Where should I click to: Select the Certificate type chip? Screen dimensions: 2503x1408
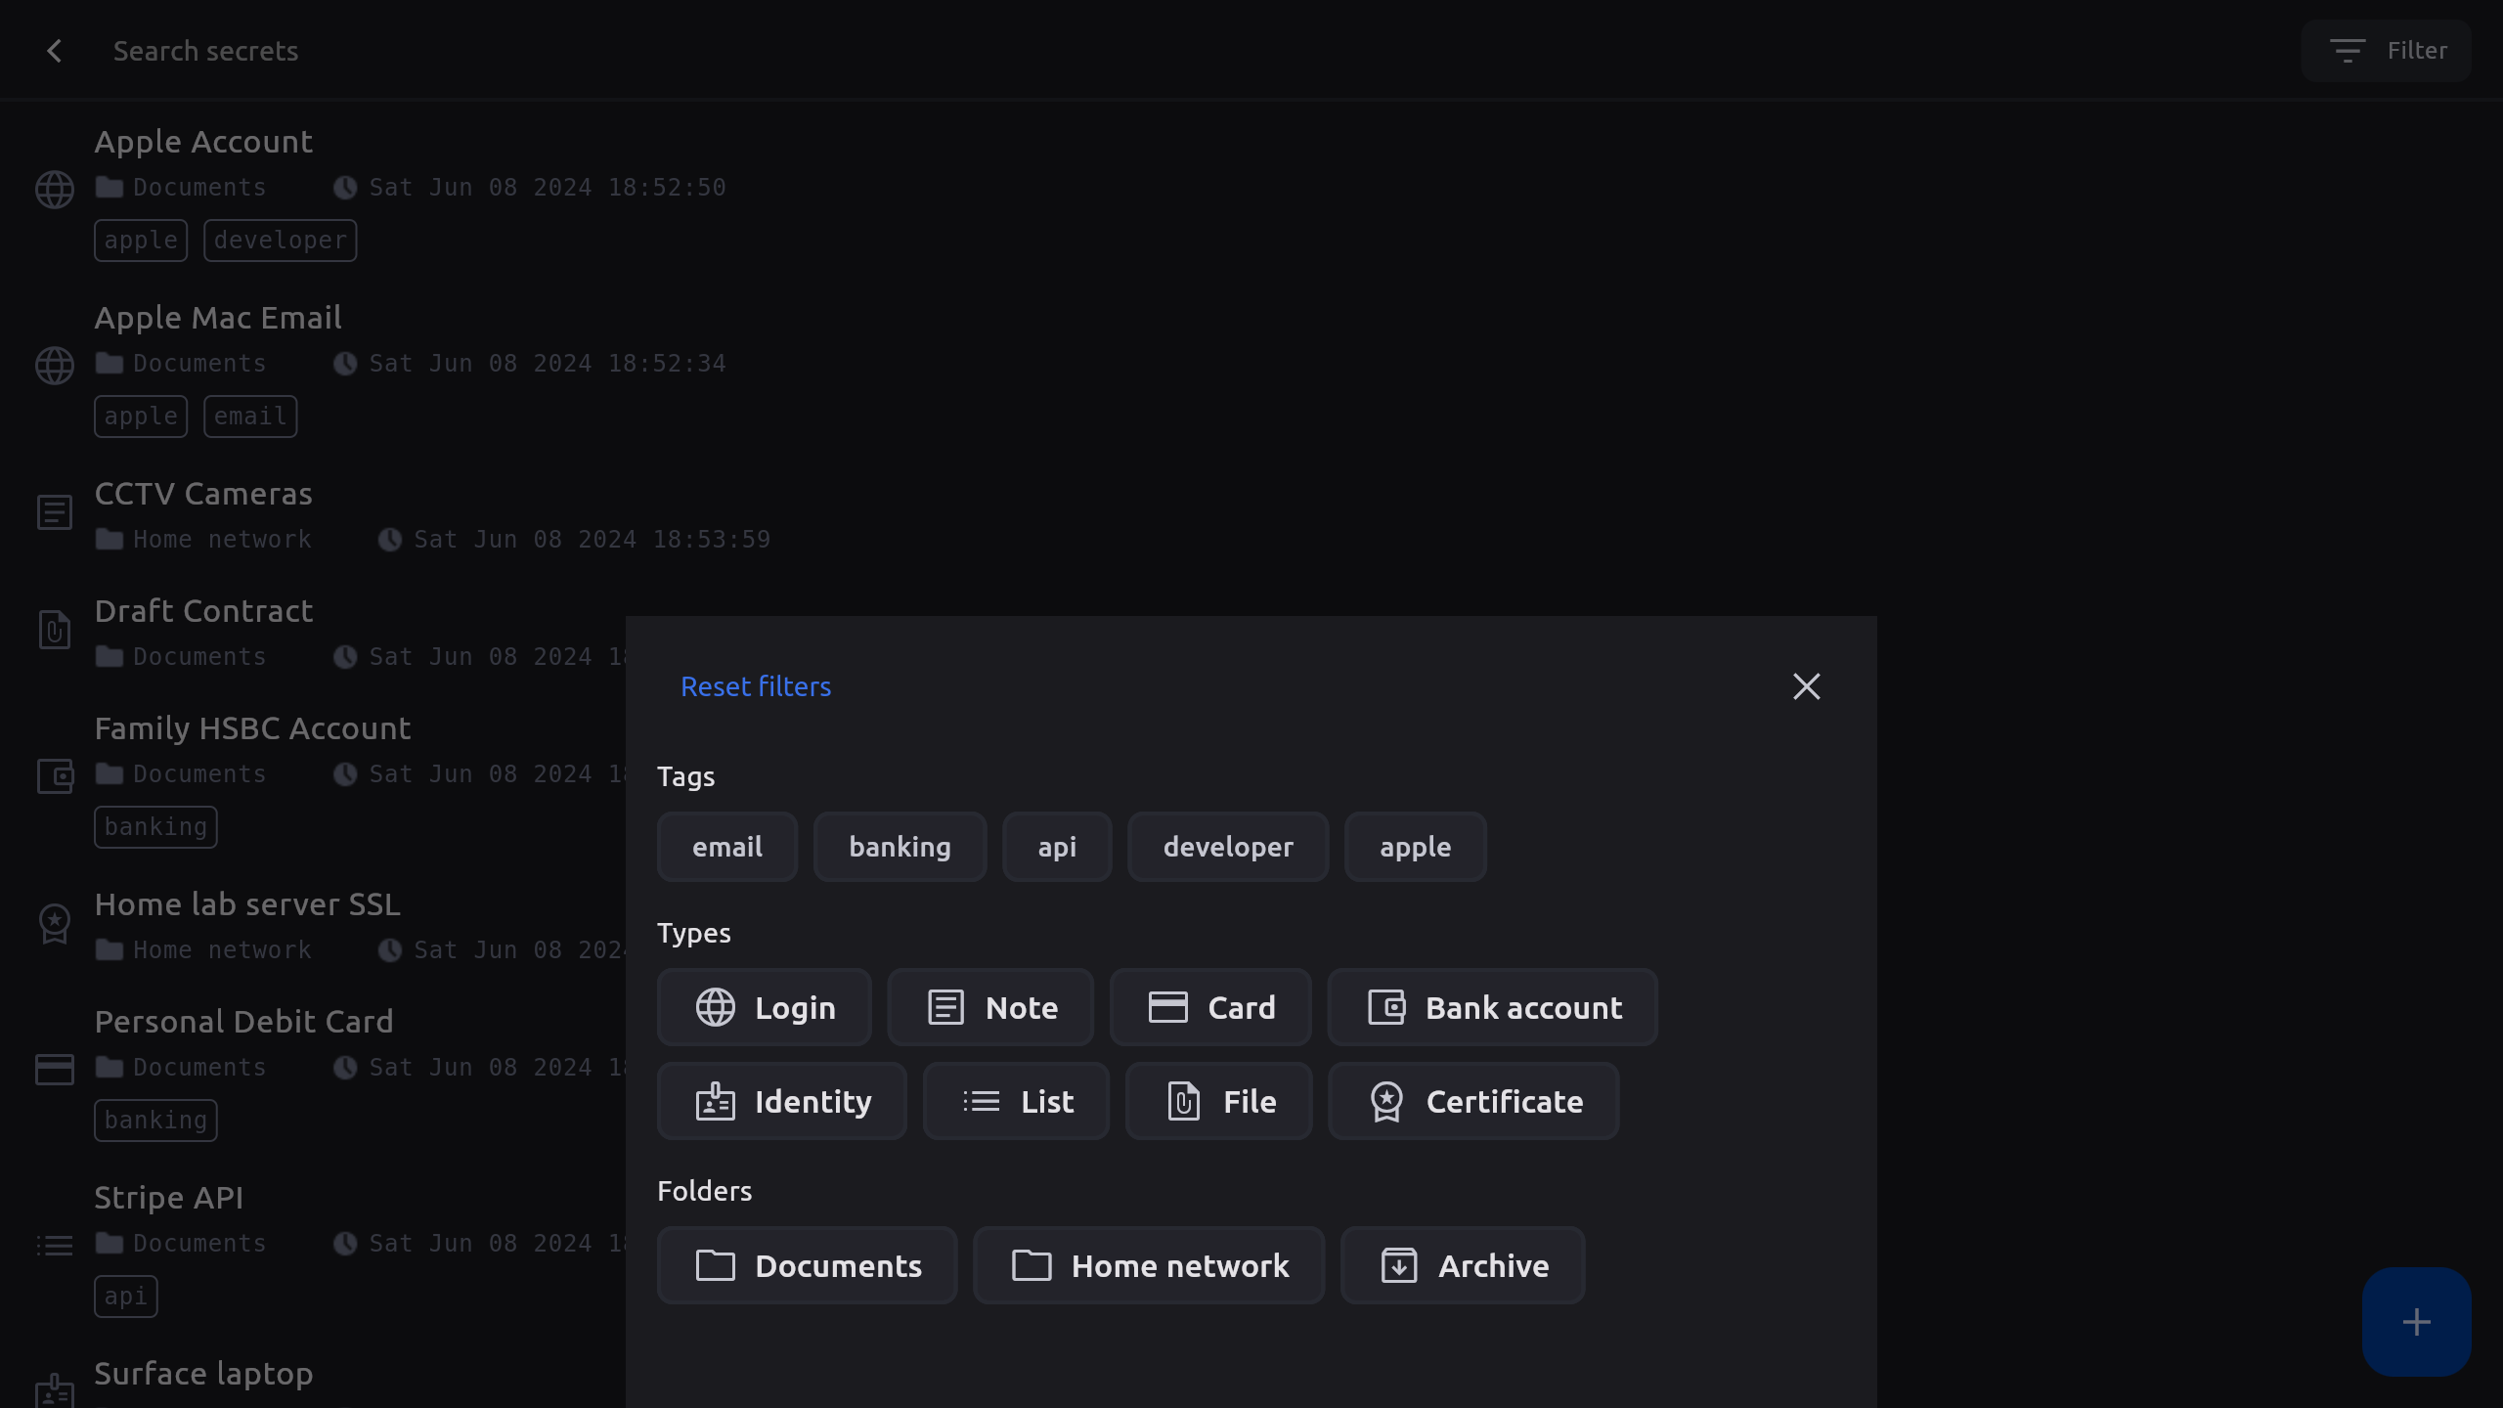coord(1473,1101)
